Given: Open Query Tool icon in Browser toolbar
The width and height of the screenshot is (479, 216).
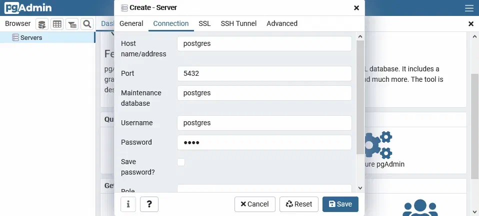Looking at the screenshot, I should (x=42, y=24).
